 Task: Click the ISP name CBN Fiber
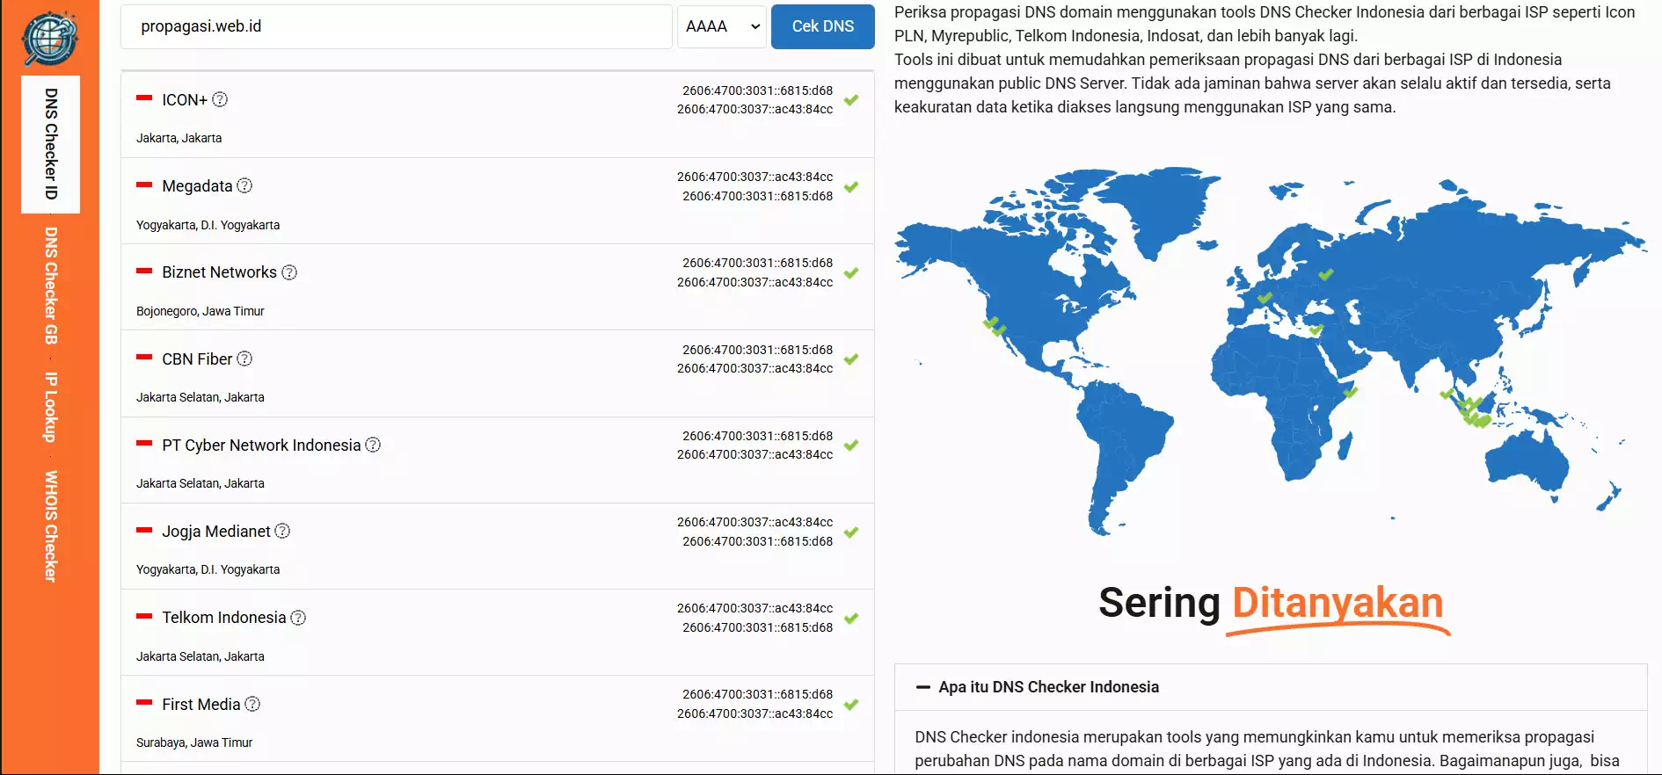click(x=197, y=359)
